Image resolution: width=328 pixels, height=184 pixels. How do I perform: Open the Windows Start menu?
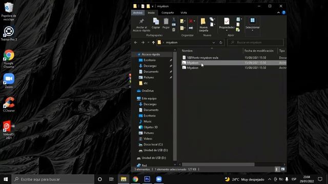[6, 179]
